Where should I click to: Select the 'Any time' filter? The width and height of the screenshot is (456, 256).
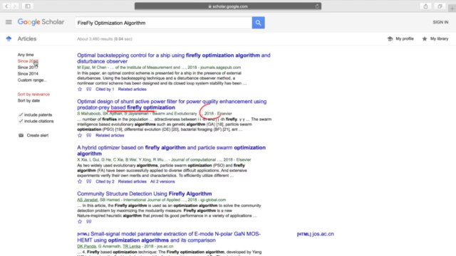[26, 55]
